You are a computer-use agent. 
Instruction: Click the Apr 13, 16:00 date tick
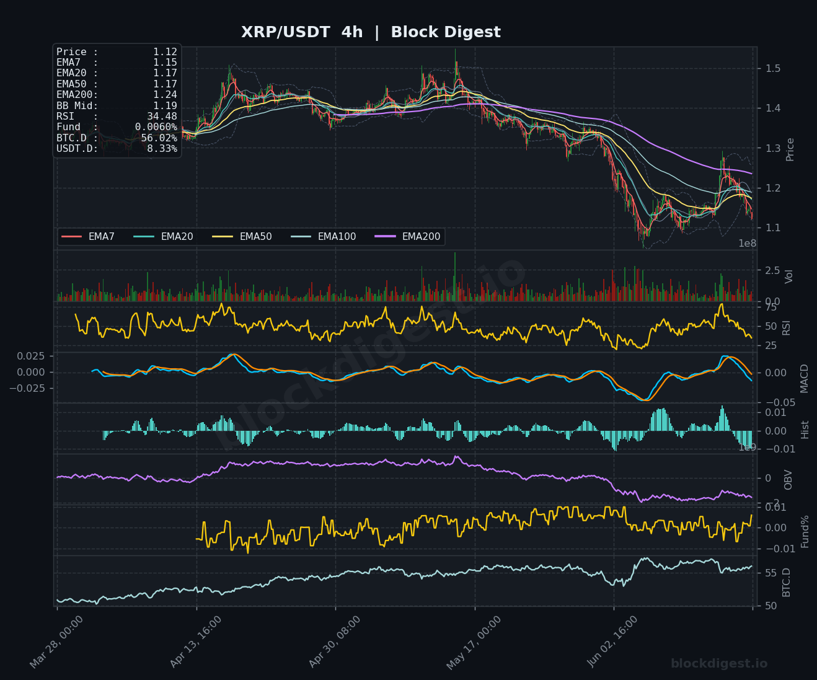coord(196,642)
